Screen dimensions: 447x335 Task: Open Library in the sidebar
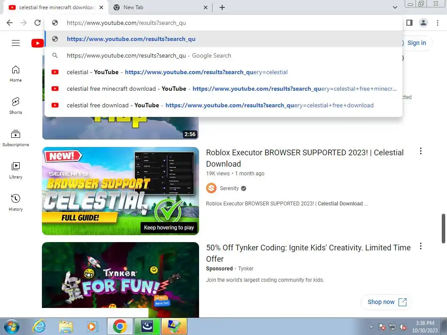click(16, 171)
